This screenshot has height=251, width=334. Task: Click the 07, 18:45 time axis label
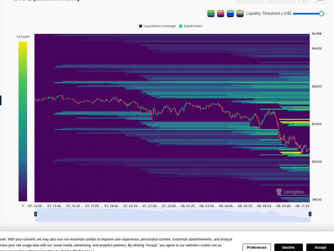[x=111, y=206]
